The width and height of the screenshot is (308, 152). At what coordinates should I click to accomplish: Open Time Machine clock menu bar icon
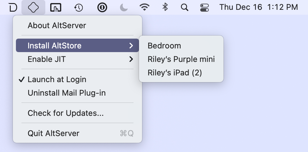point(79,7)
